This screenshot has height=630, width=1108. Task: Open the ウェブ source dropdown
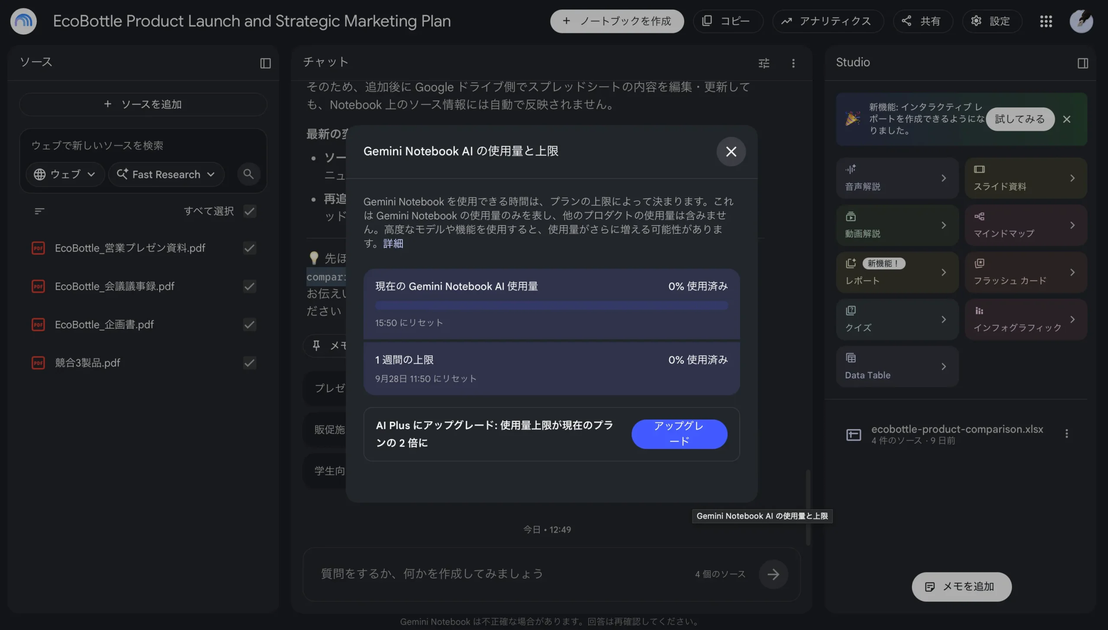[x=65, y=174]
